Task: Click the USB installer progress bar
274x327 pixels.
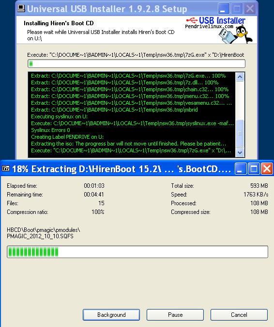Action: (137, 64)
